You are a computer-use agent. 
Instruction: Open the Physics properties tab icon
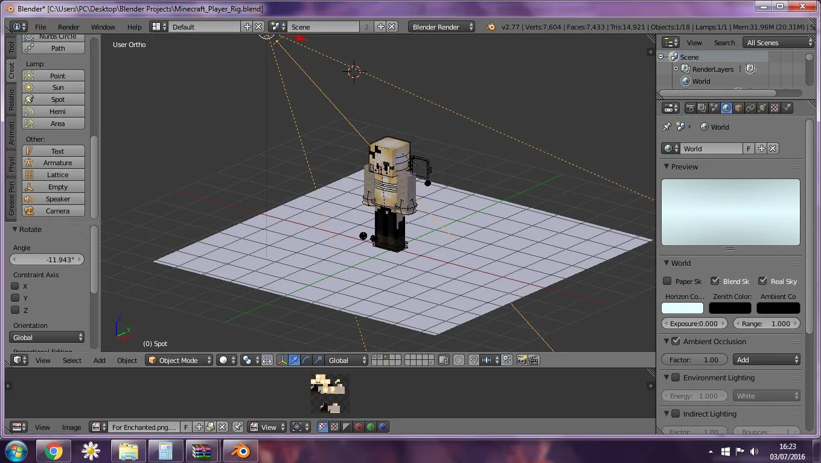[787, 108]
